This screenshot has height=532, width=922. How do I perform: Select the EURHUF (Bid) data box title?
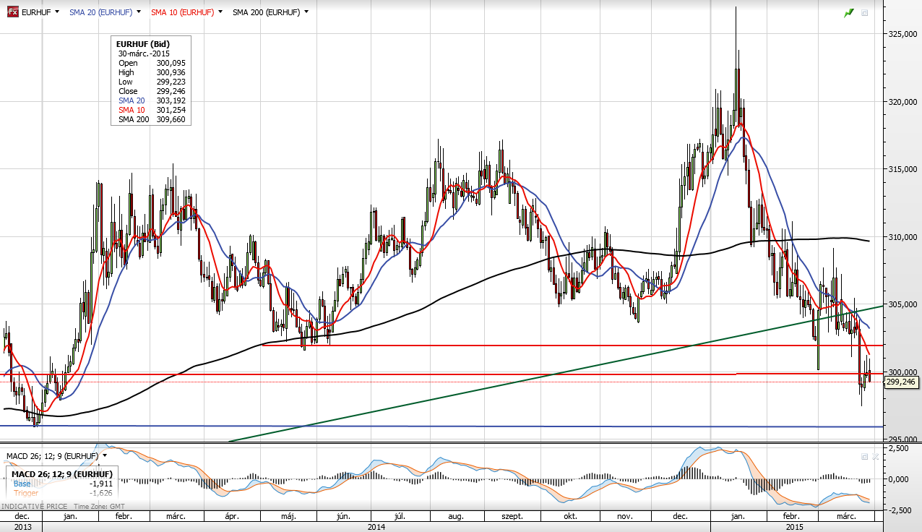(143, 44)
